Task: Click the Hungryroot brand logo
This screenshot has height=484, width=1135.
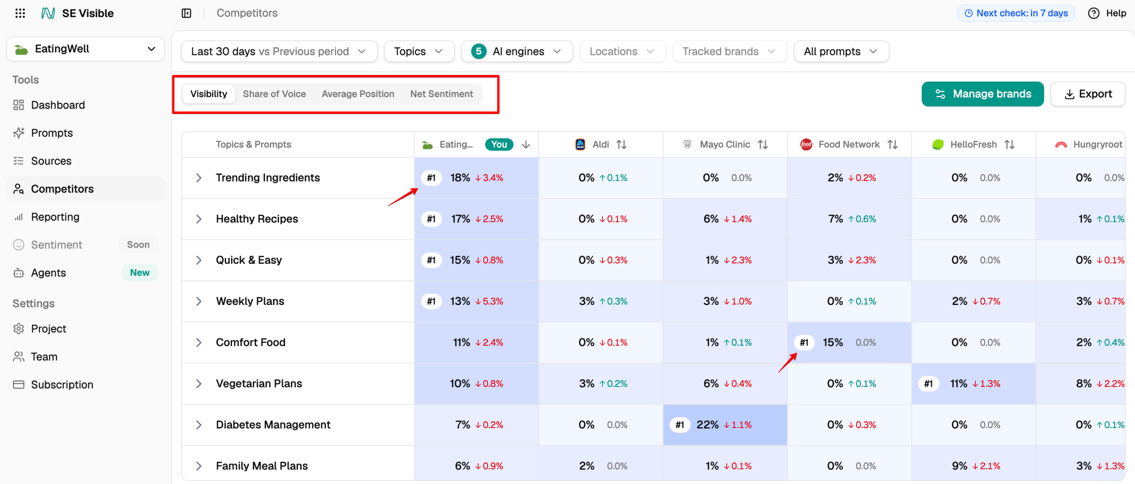Action: point(1061,144)
